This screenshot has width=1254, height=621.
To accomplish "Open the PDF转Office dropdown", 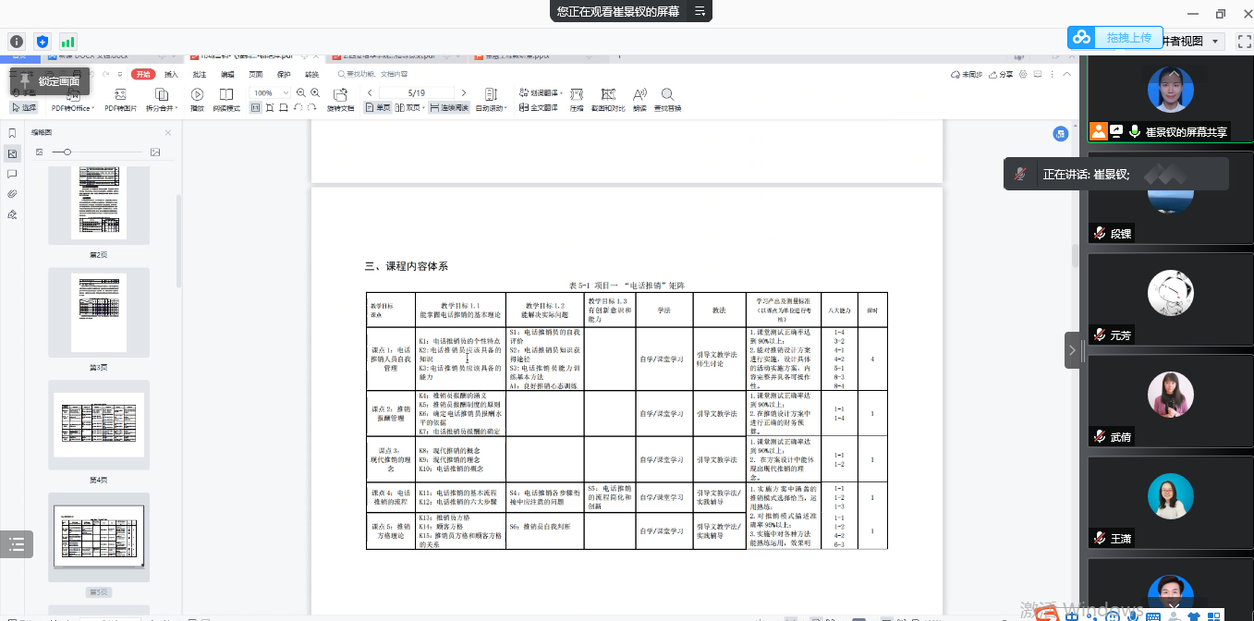I will pos(72,108).
